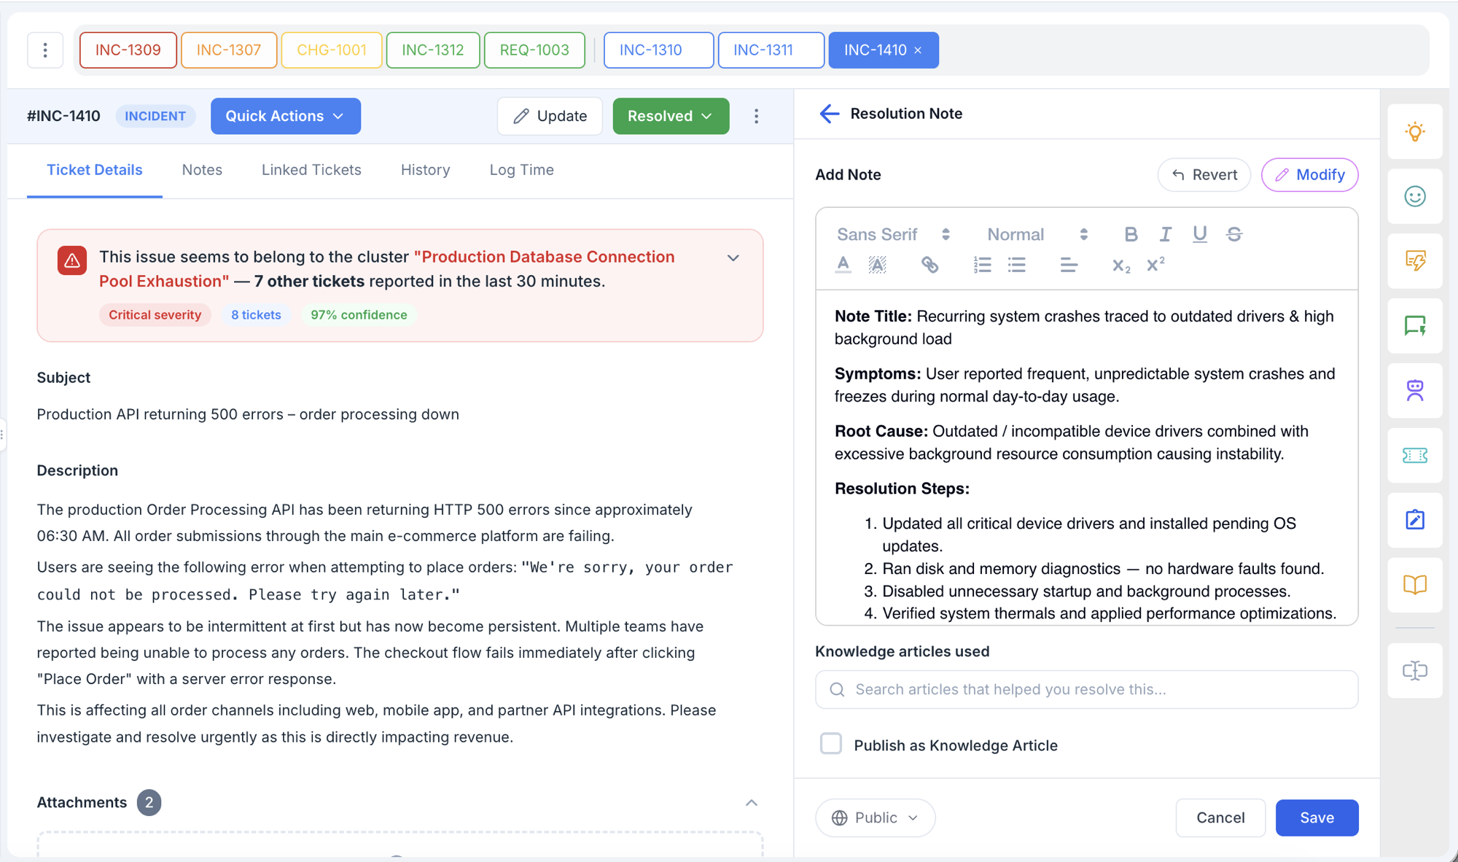Open the blue clipboard edit icon
Screen dimensions: 1458x862
(1415, 520)
